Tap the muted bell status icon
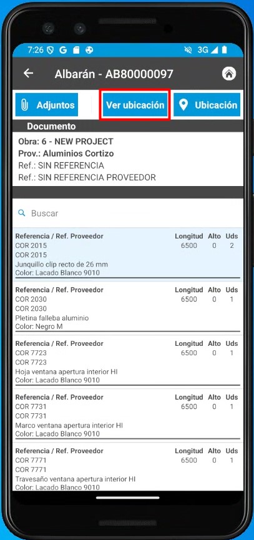Viewport: 254px width, 540px height. pos(188,50)
